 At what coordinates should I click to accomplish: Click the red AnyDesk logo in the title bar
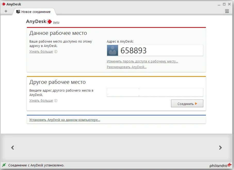[3, 4]
